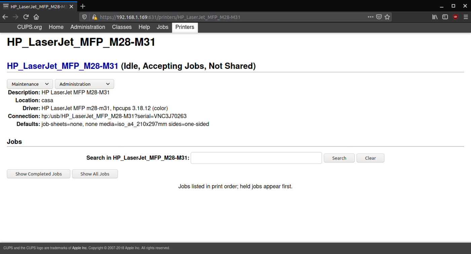The height and width of the screenshot is (254, 471).
Task: Click the defaults text 'job-sheets=none'
Action: (x=62, y=124)
